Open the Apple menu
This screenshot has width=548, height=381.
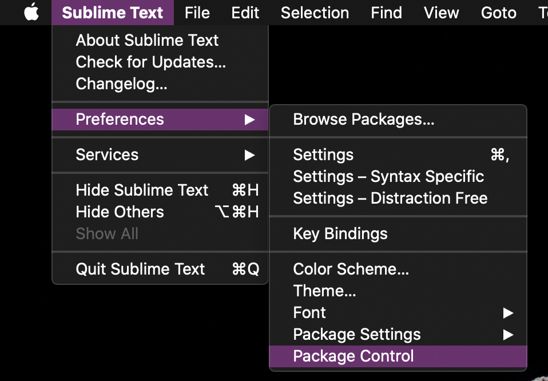pyautogui.click(x=31, y=12)
